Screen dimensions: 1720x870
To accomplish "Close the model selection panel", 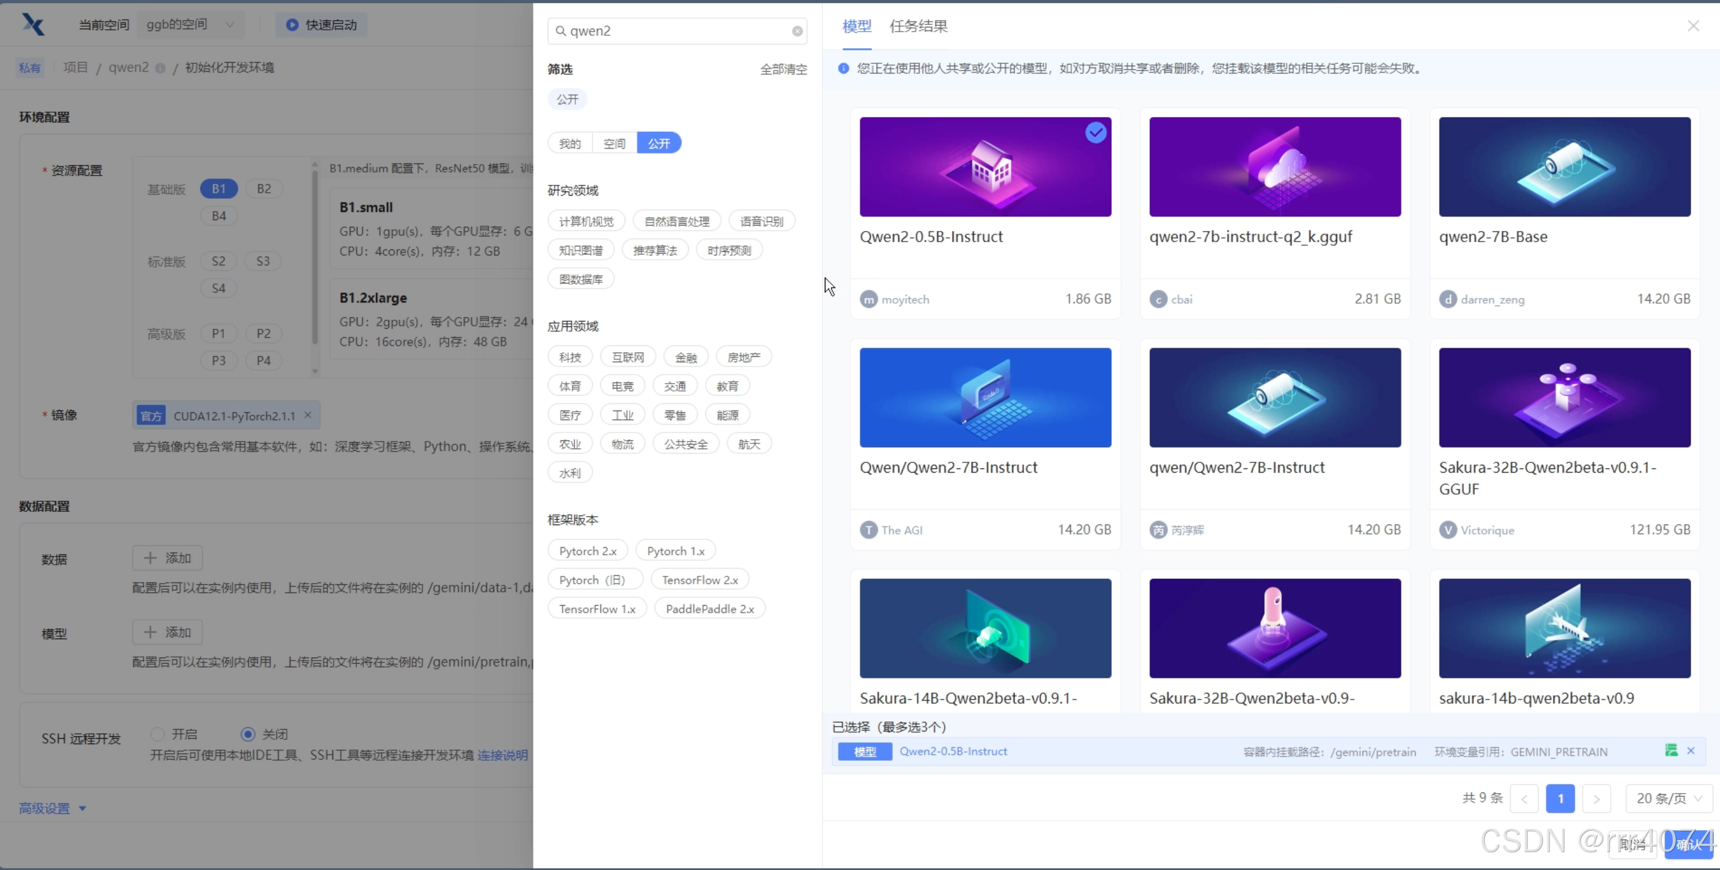I will (1693, 26).
